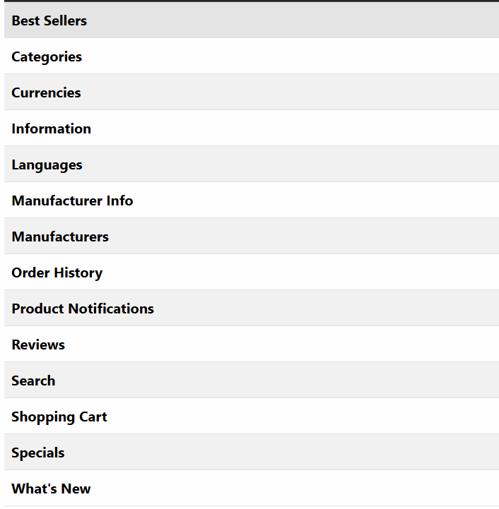The width and height of the screenshot is (499, 509).
Task: Select the Specials module
Action: (x=252, y=453)
